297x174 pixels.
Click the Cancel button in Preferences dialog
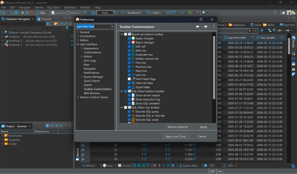pos(202,136)
